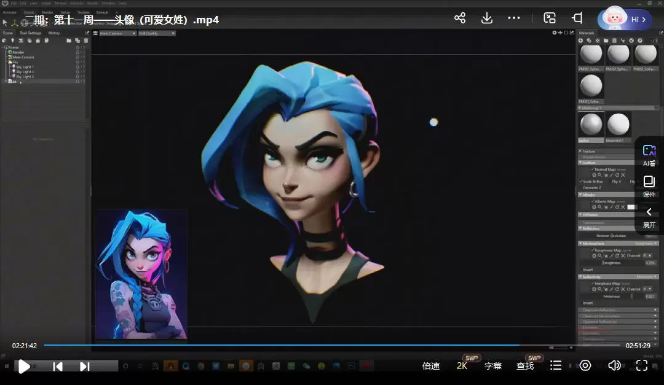This screenshot has width=664, height=385.
Task: Seek on the video progress bar
Action: click(x=332, y=346)
